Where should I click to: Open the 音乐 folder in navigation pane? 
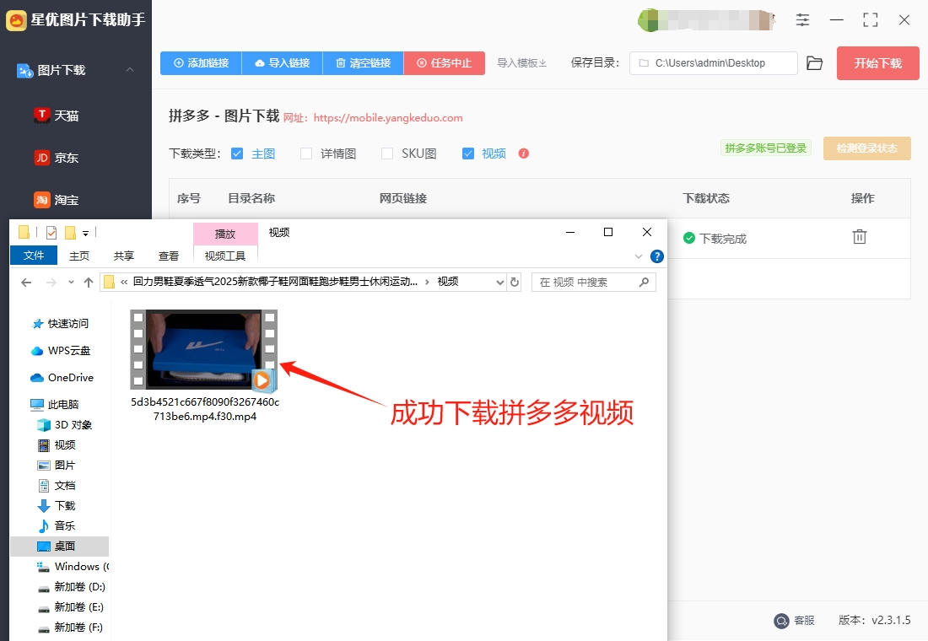[x=57, y=525]
